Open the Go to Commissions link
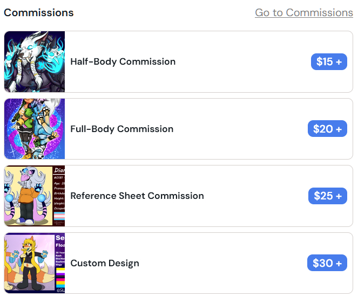 coord(303,12)
